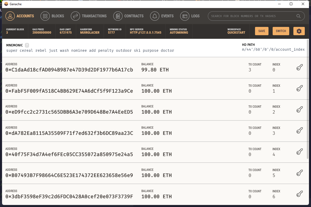Click the Logs icon
This screenshot has height=207, width=311.
tap(185, 16)
